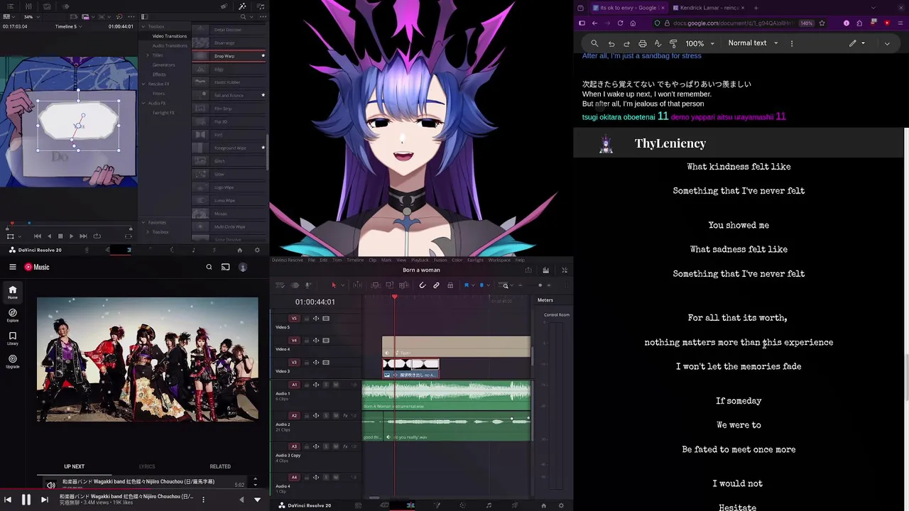Open Project Settings gear in lower DaVinci window
The image size is (909, 511).
click(x=561, y=505)
